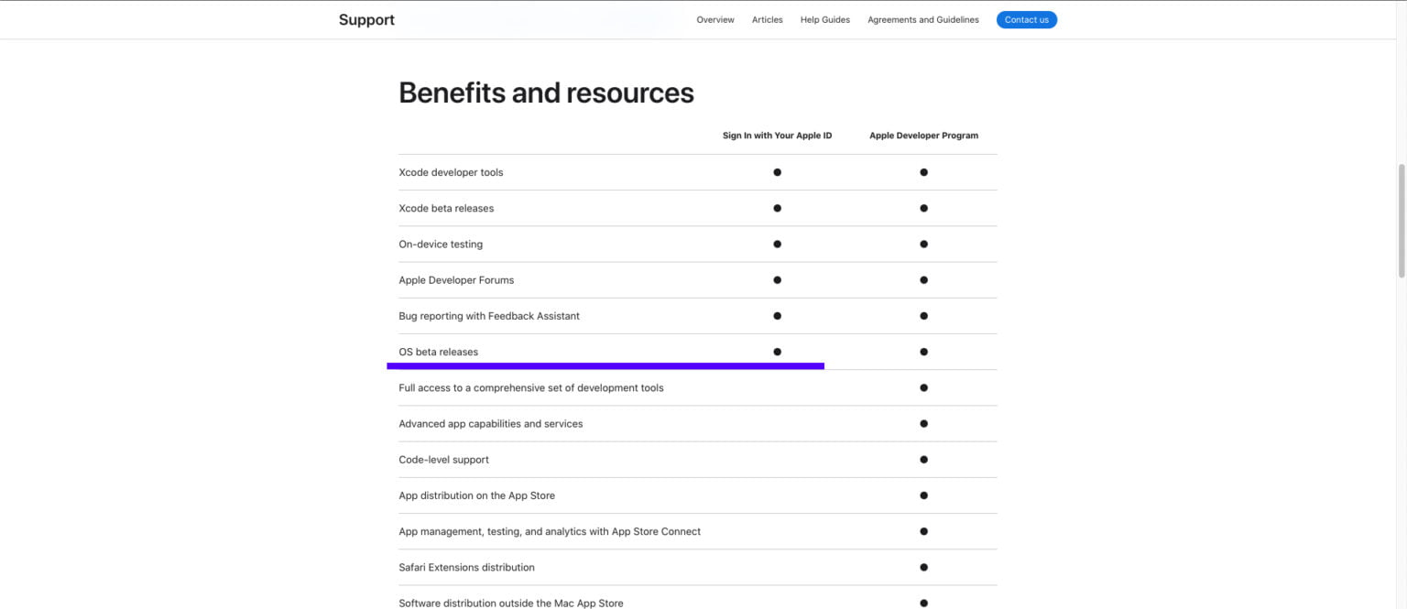
Task: Click the Developer Program dot for Safari Extensions distribution
Action: (923, 567)
